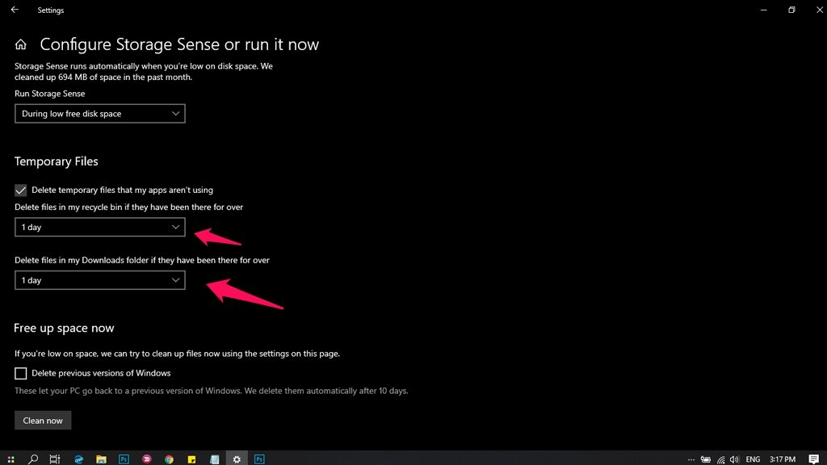This screenshot has width=827, height=465.
Task: Open the Settings home icon
Action: pyautogui.click(x=20, y=45)
